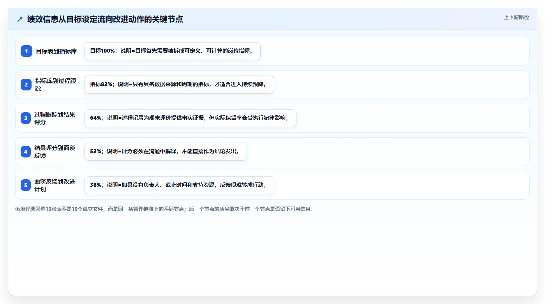This screenshot has height=304, width=545.
Task: Click the 指标82% description box
Action: (179, 85)
